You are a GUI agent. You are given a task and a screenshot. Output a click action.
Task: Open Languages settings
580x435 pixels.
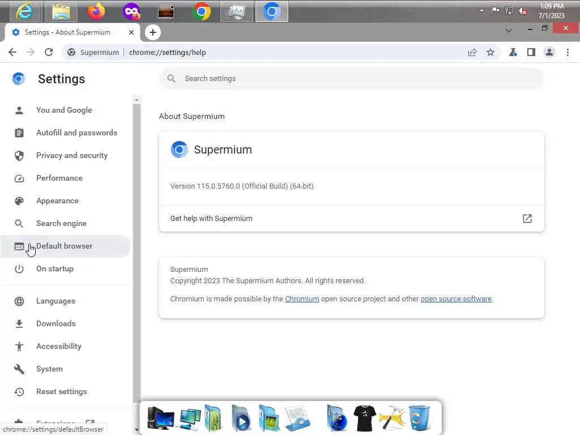click(x=66, y=301)
